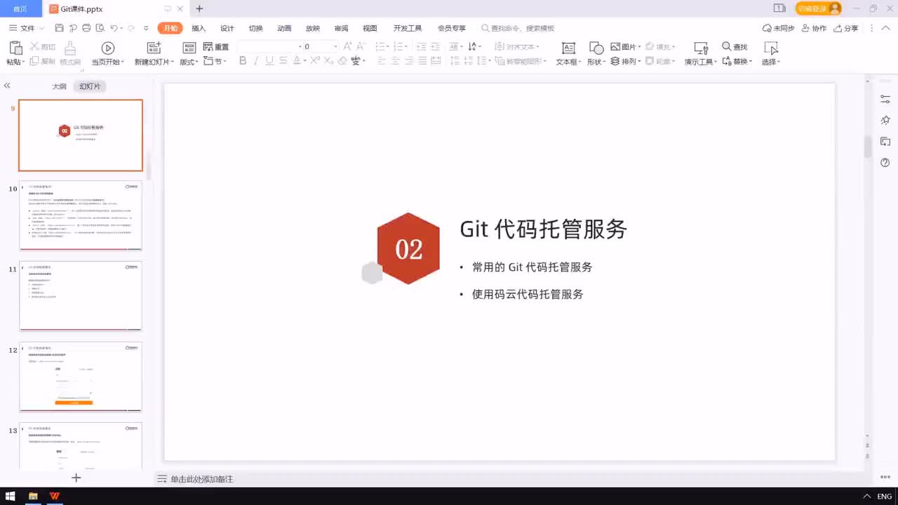The width and height of the screenshot is (898, 505).
Task: Click Reset (重置) slide button
Action: tap(216, 47)
